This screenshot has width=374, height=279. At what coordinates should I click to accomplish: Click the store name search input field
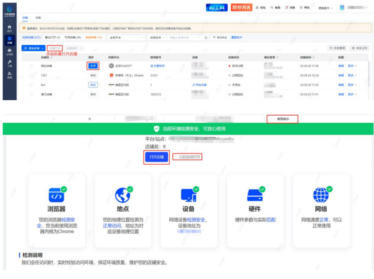click(x=185, y=37)
